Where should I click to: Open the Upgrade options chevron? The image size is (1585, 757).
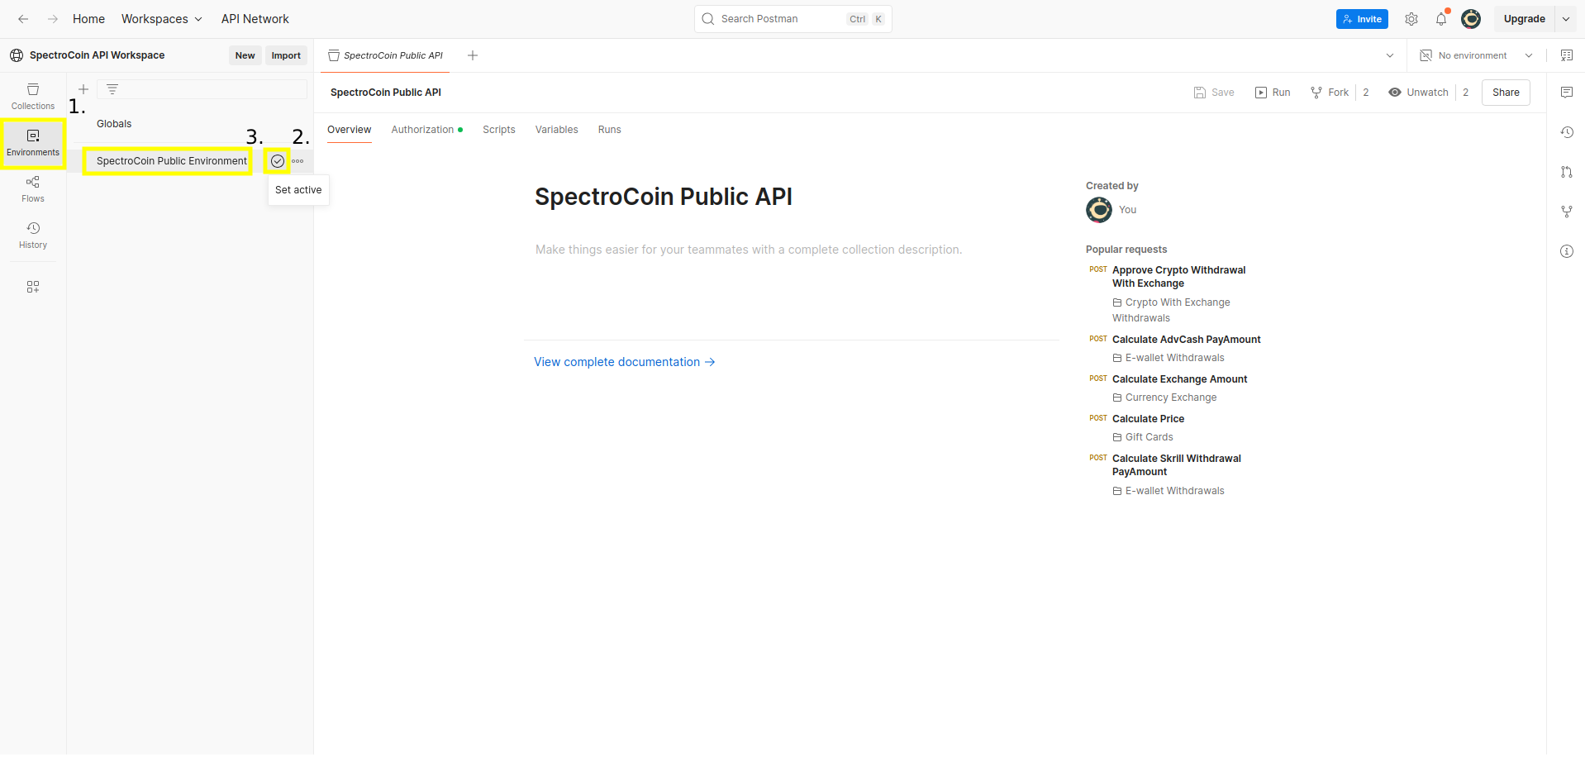tap(1566, 19)
